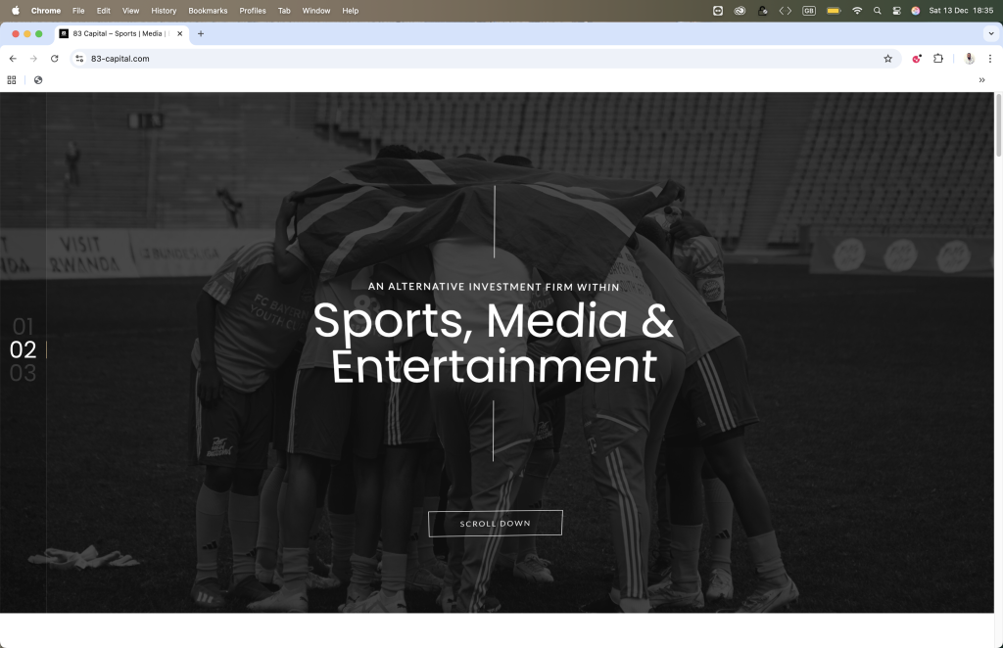
Task: Go back to the previous page
Action: pyautogui.click(x=13, y=59)
